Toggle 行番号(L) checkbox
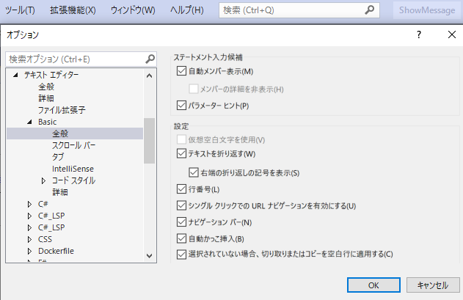This screenshot has width=463, height=300. pos(181,189)
